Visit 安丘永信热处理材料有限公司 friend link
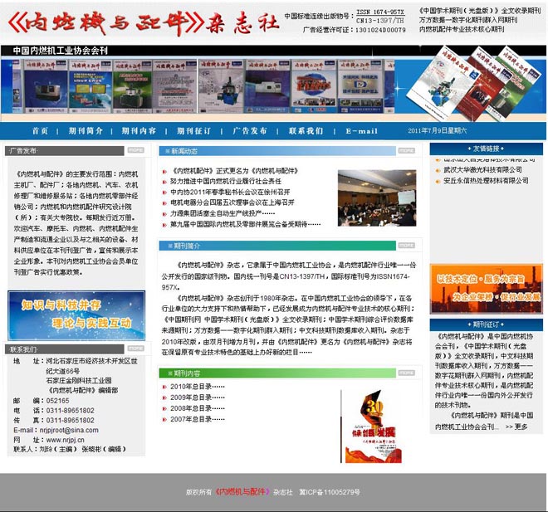 (486, 181)
